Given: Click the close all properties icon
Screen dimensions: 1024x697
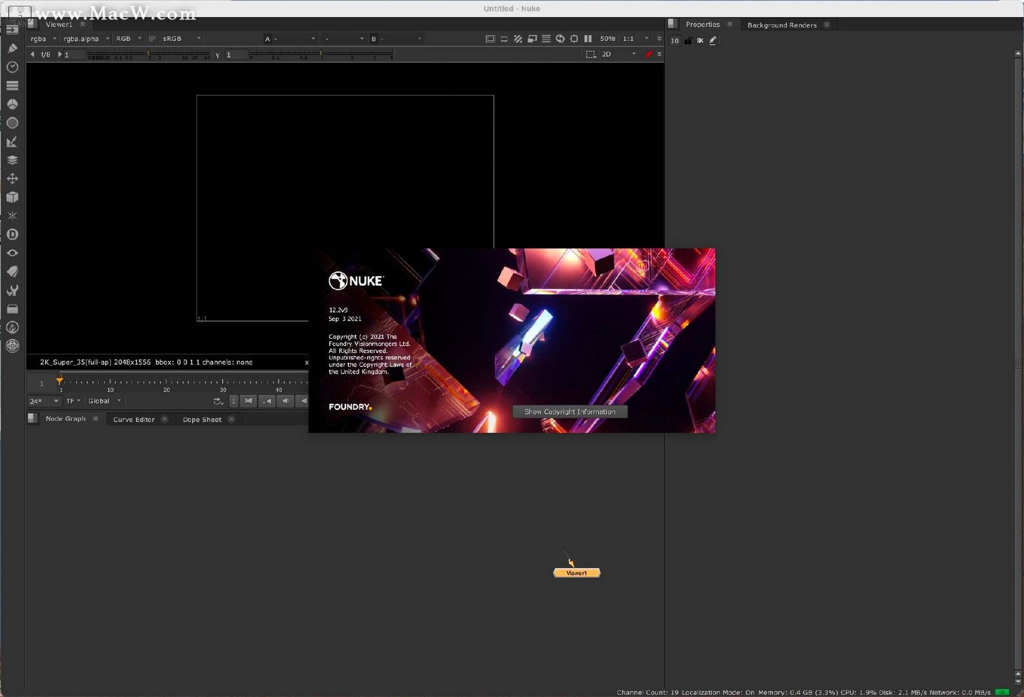Looking at the screenshot, I should pos(700,40).
